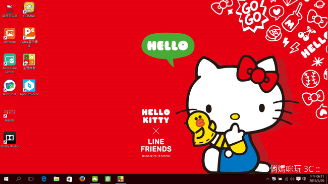Toggle the 中 input method indicator
The width and height of the screenshot is (328, 184).
pyautogui.click(x=304, y=179)
